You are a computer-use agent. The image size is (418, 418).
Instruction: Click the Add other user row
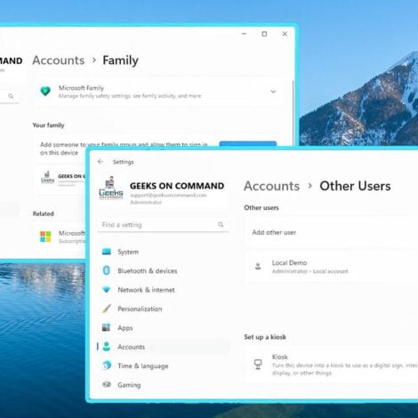[x=332, y=232]
